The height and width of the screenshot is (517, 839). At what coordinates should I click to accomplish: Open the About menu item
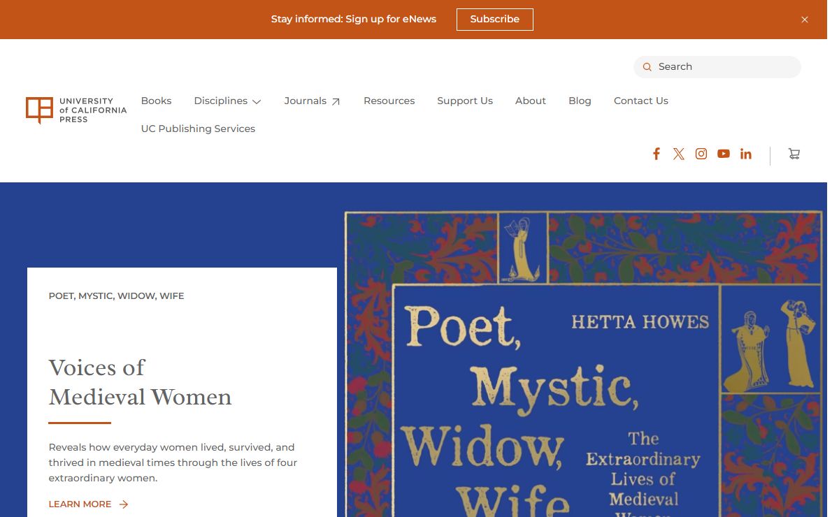(530, 101)
